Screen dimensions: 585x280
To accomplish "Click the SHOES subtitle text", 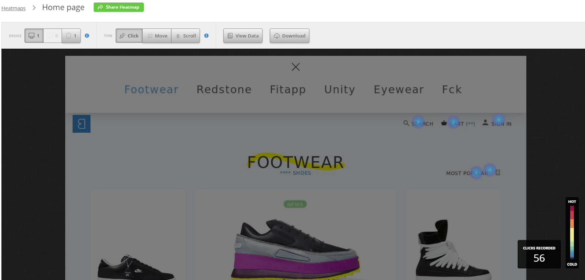I will [296, 173].
